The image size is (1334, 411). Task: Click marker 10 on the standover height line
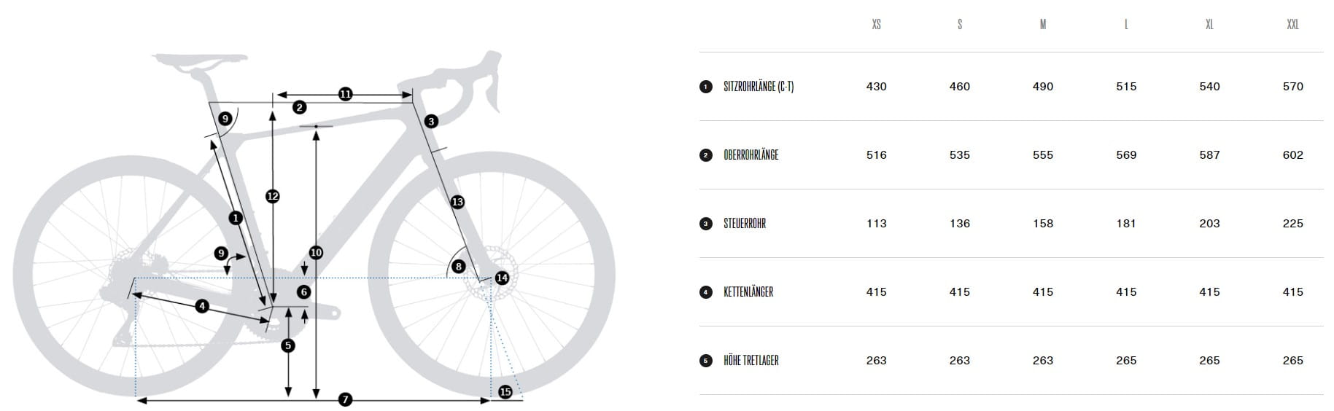(316, 253)
